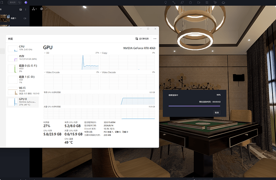276x180 pixels.
Task: Select CPU in the performance list
Action: [22, 48]
